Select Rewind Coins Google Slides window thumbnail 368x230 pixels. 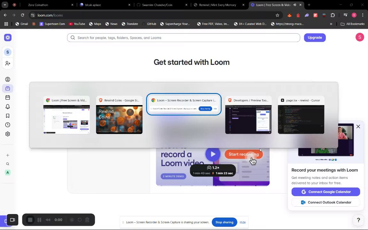[x=119, y=115]
